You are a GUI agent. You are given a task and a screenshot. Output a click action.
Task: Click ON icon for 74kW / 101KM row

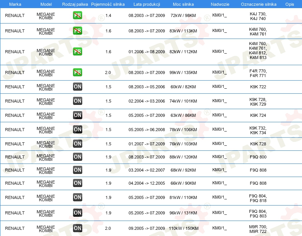(77, 101)
